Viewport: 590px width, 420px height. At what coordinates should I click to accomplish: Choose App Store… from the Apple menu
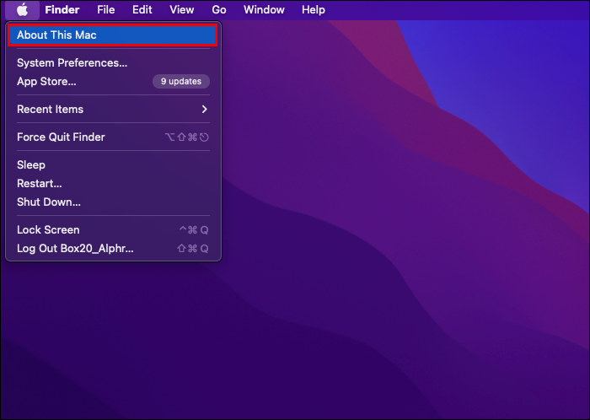(112, 81)
